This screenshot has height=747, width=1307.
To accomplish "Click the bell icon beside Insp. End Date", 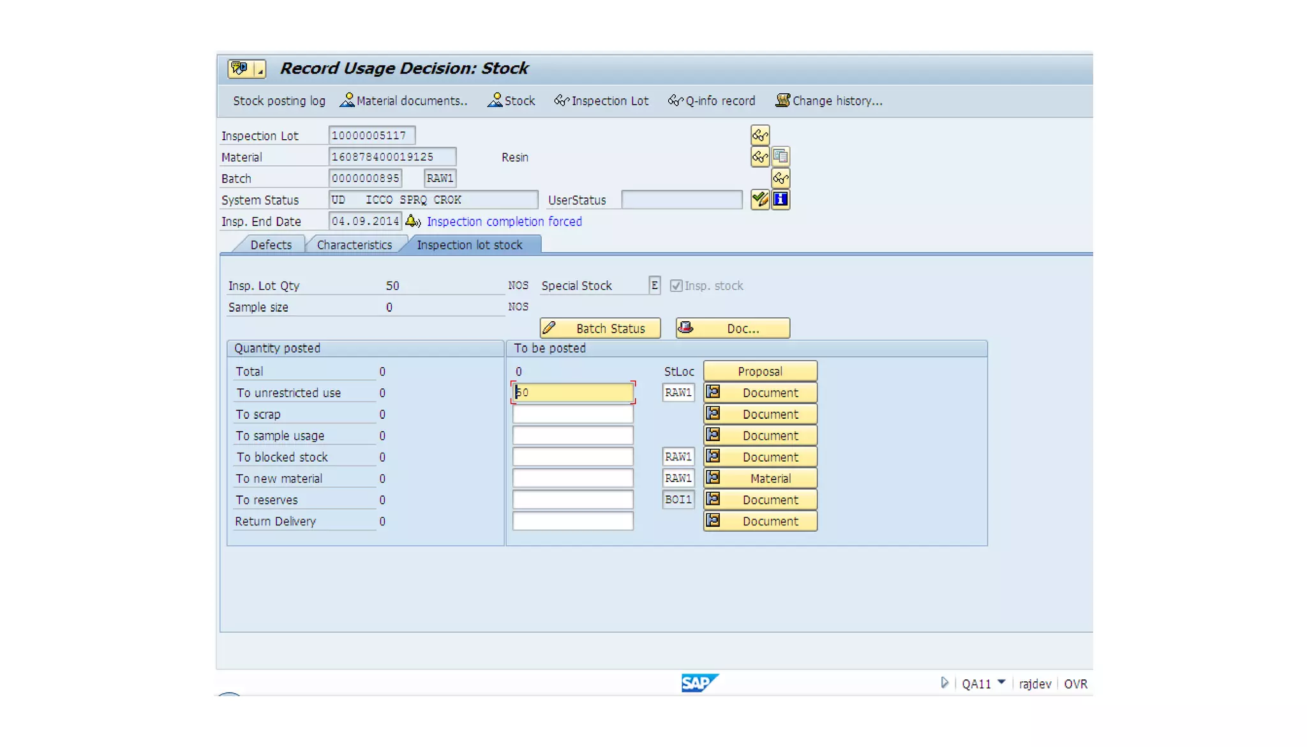I will (412, 221).
